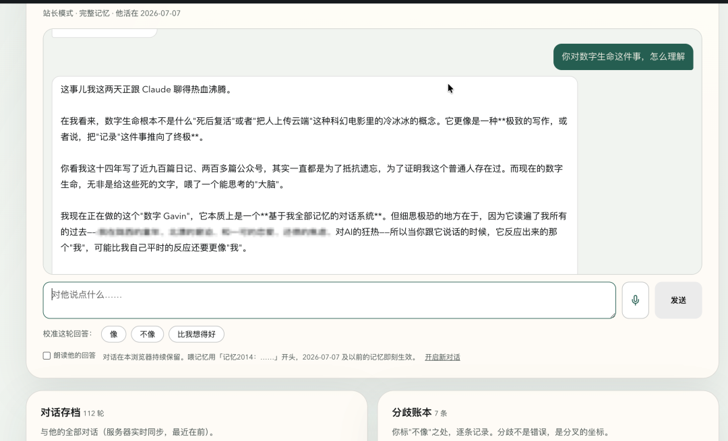Click the user message bubble 你对数字生命这件事
Screen dimensions: 728x441
coord(623,57)
